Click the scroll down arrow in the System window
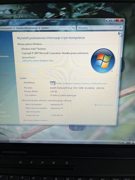Viewport: 135px width, 180px height. (114, 121)
